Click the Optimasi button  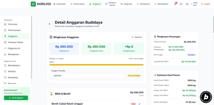coord(137,37)
